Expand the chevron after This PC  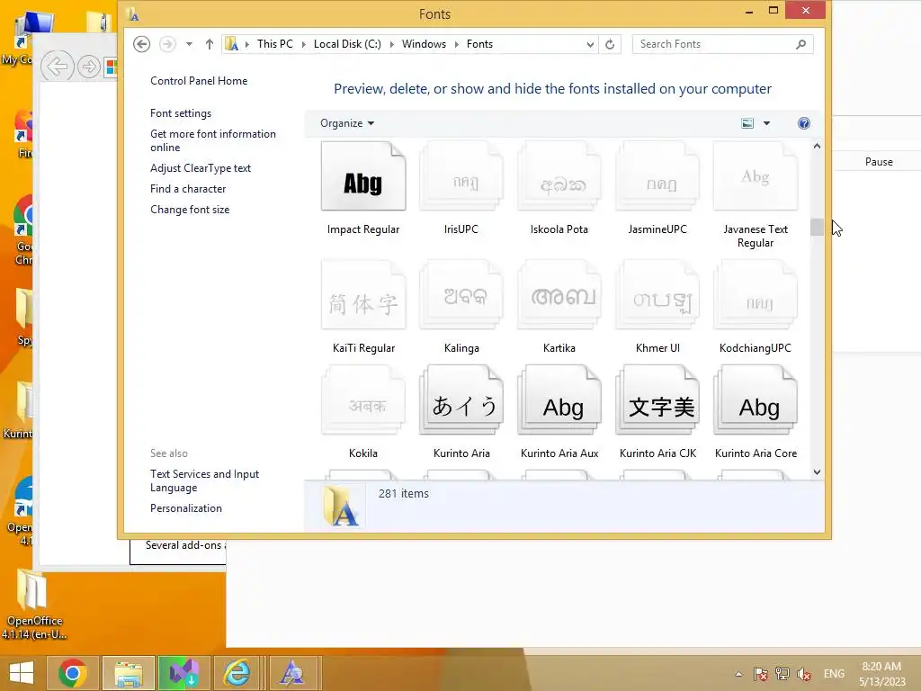303,44
